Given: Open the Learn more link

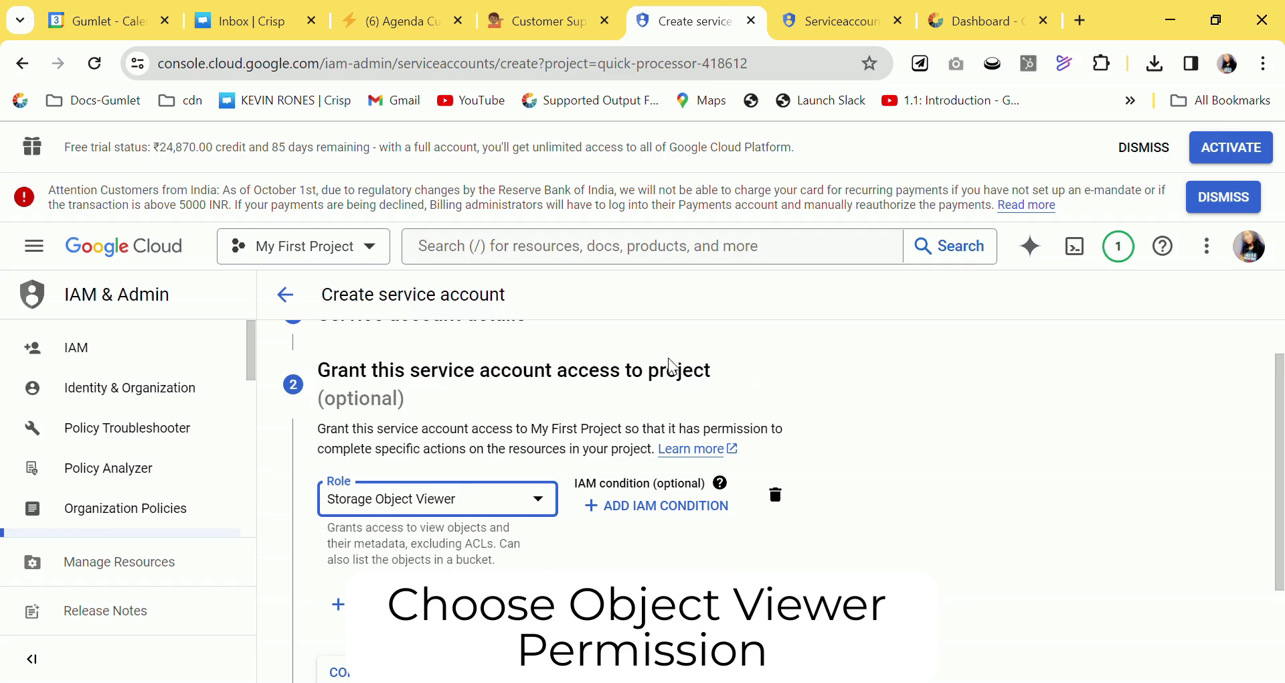Looking at the screenshot, I should (x=697, y=449).
